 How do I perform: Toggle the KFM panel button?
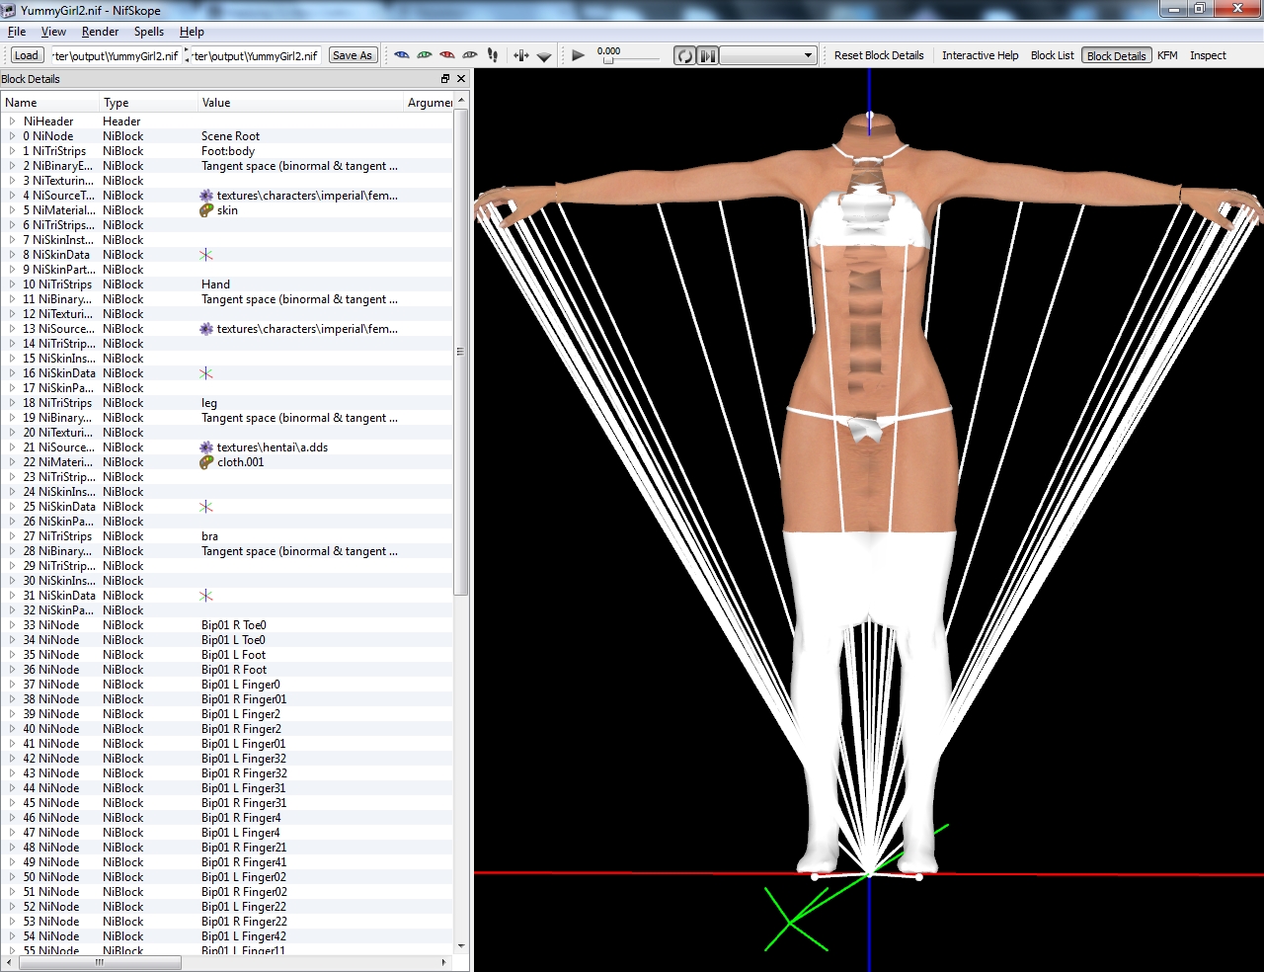click(1167, 55)
